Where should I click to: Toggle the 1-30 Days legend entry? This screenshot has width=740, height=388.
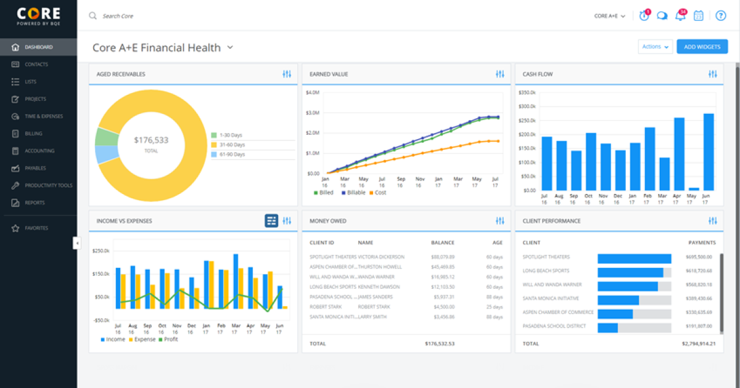228,134
